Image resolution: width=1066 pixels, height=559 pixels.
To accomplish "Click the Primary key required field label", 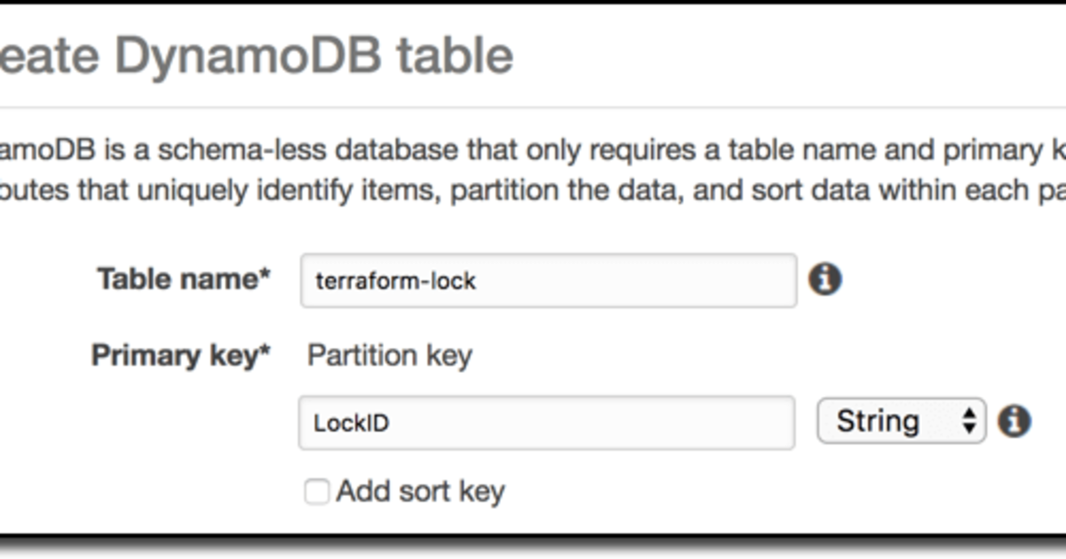I will pos(181,355).
